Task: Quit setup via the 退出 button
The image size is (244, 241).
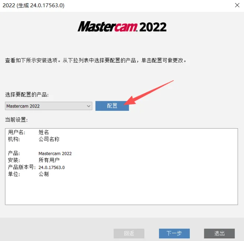Action: tap(219, 233)
